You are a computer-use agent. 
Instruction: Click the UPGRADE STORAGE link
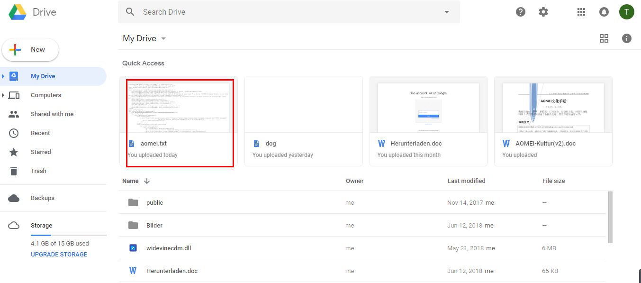(59, 254)
